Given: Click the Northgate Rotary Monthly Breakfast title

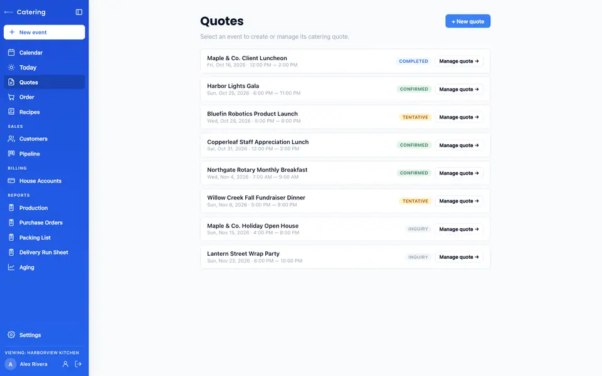Looking at the screenshot, I should tap(257, 170).
